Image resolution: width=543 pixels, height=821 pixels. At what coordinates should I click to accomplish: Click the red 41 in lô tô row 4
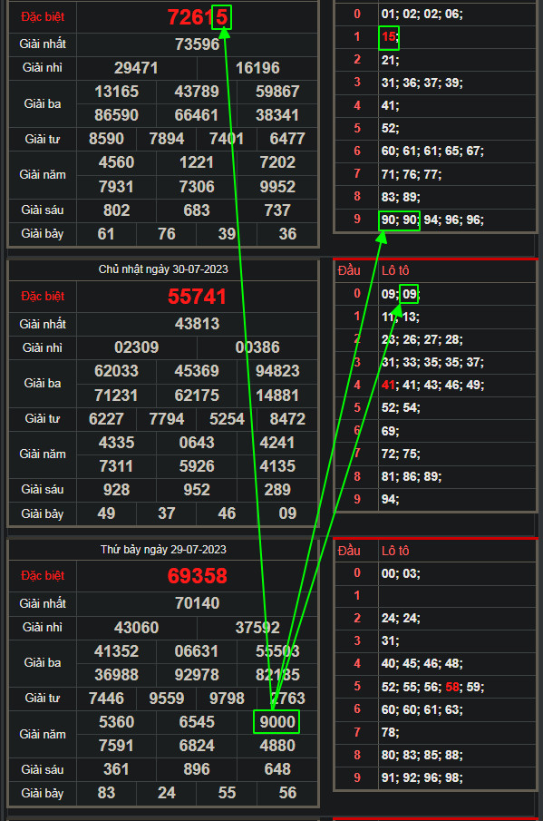coord(388,386)
